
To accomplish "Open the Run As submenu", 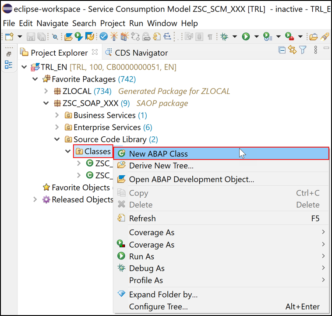I will [x=221, y=256].
